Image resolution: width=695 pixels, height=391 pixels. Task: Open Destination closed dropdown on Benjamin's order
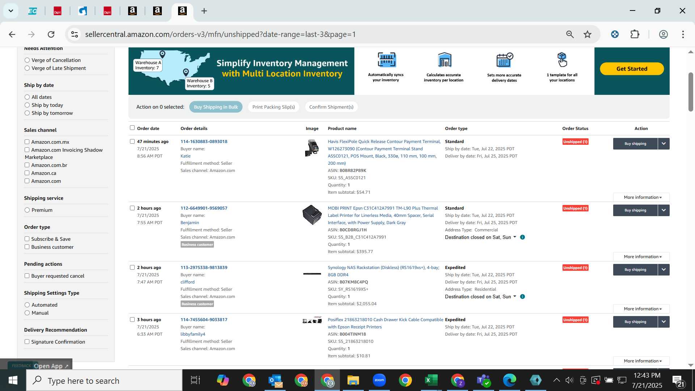(480, 237)
